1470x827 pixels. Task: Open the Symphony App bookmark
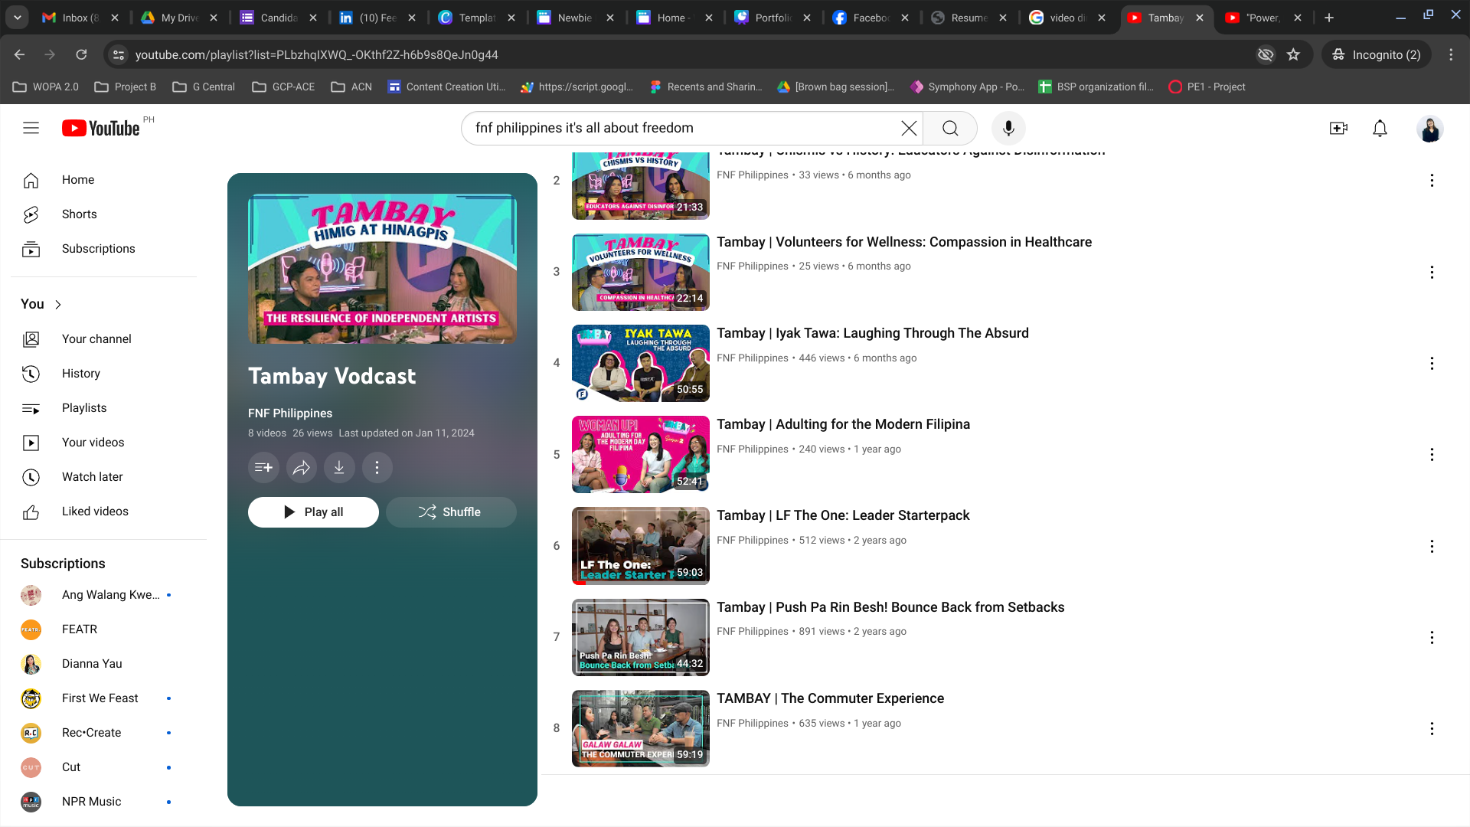(x=968, y=87)
